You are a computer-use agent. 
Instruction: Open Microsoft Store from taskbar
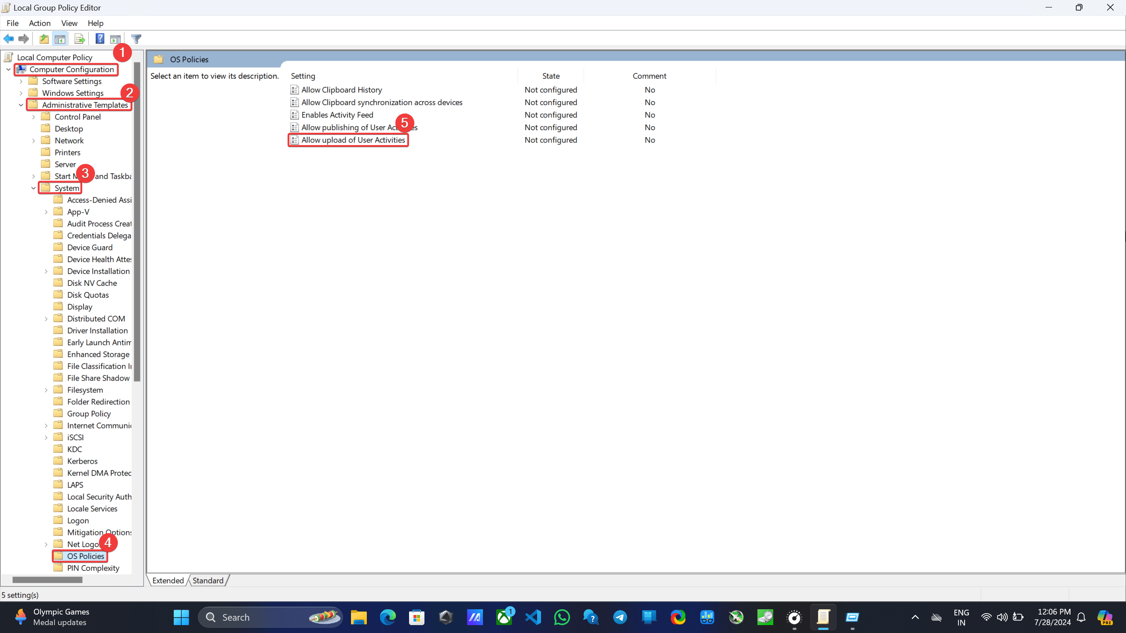(x=417, y=617)
